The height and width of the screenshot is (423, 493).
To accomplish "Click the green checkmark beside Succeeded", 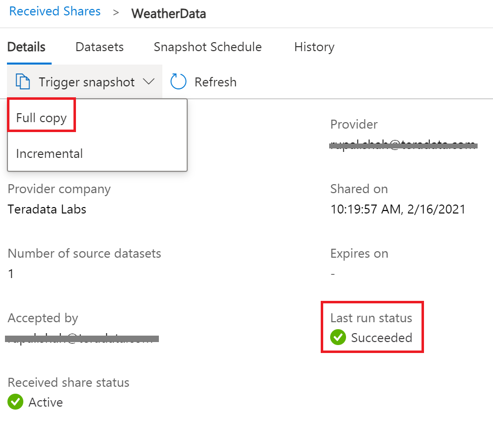I will [x=338, y=337].
